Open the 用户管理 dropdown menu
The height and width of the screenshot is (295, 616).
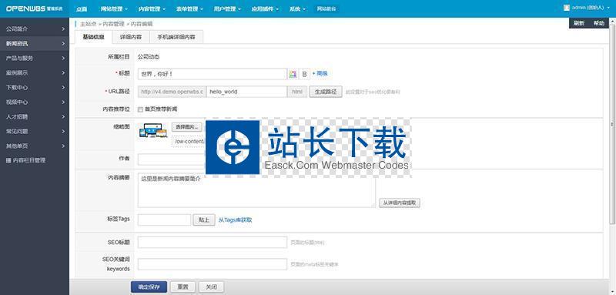pos(227,8)
